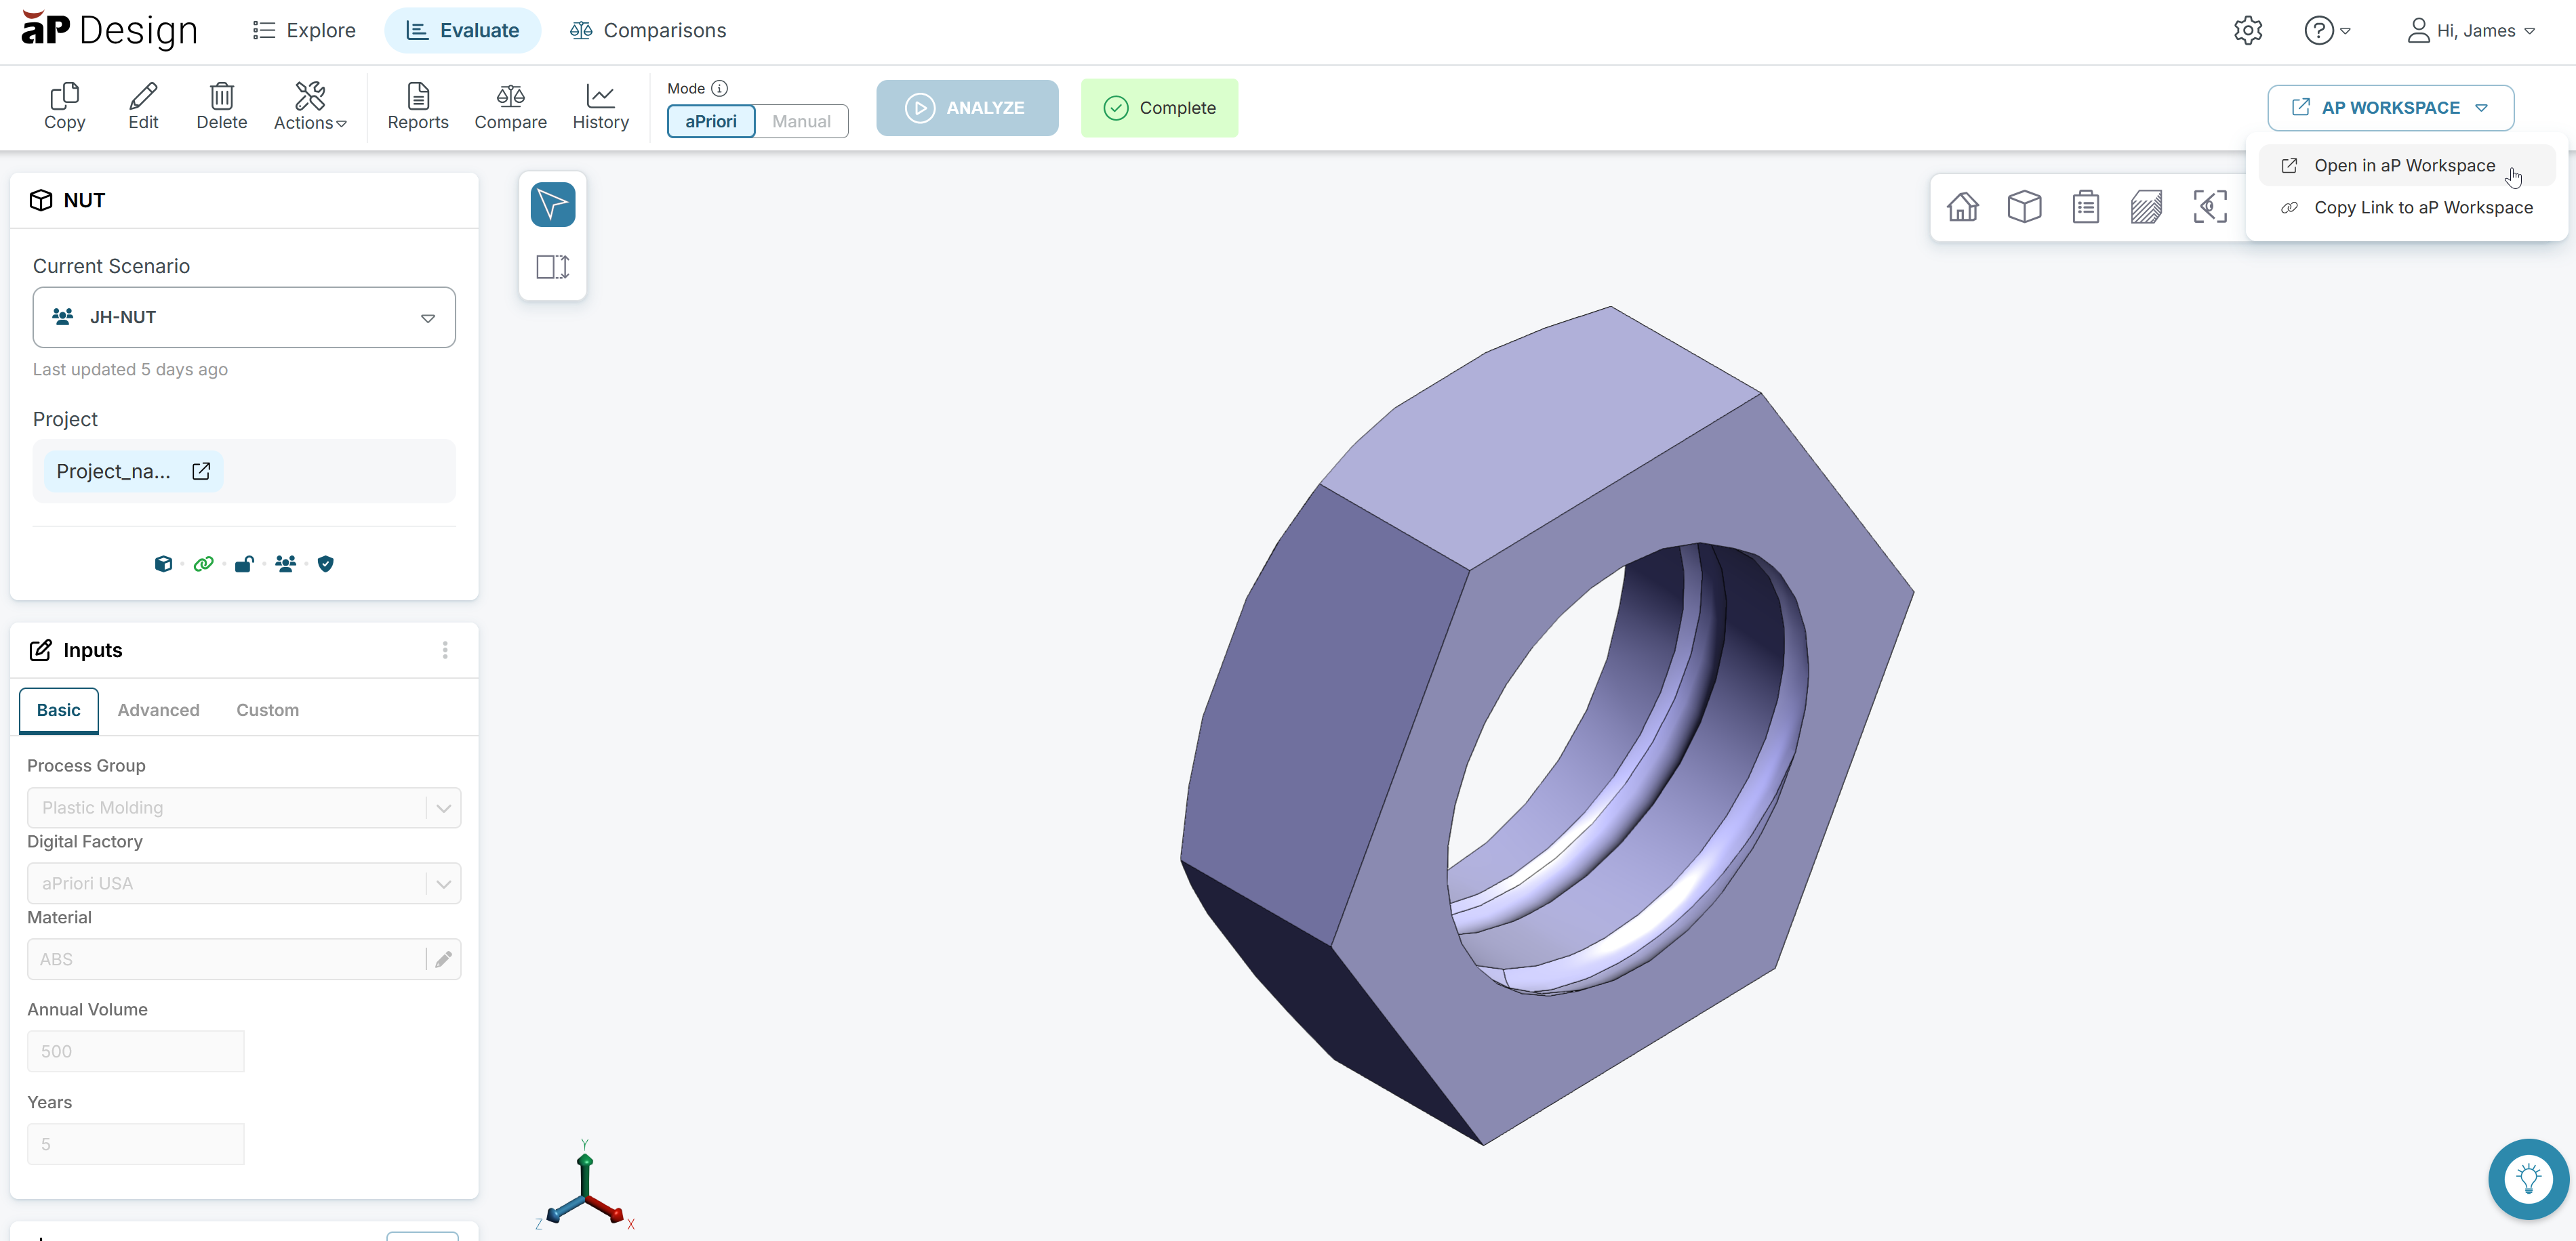The height and width of the screenshot is (1241, 2576).
Task: Click 'Last updated 5 days ago' text
Action: coord(130,370)
